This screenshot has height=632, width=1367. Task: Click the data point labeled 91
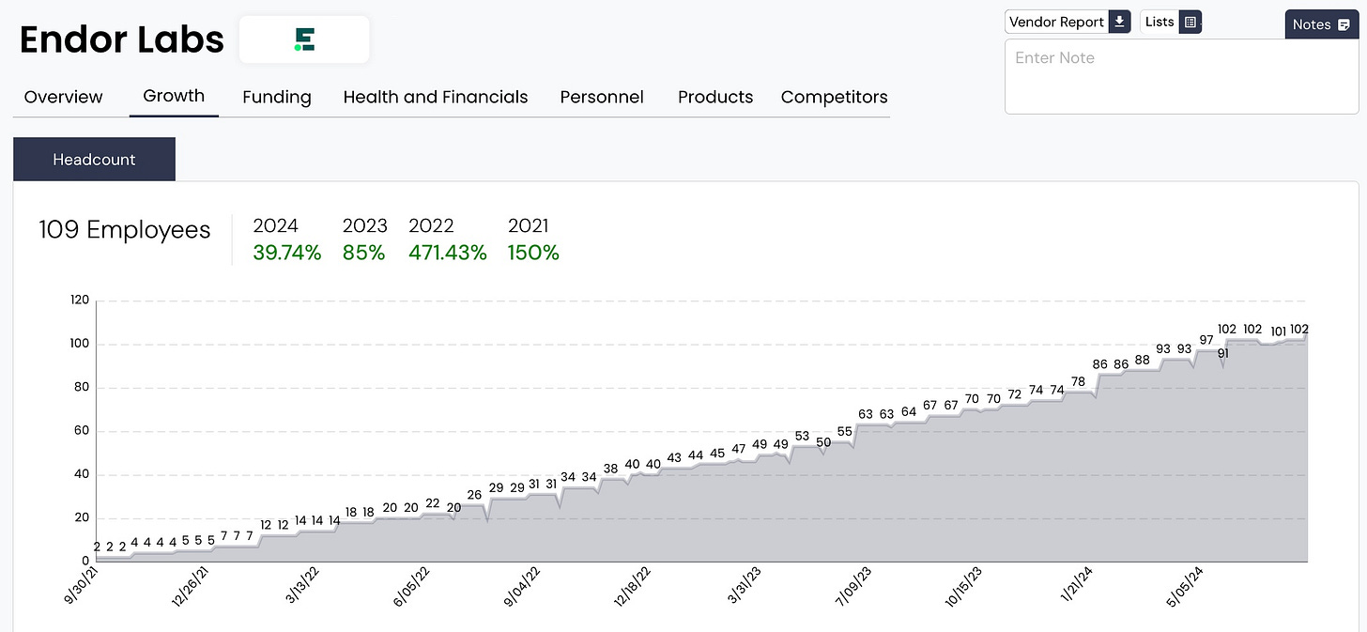pos(1223,353)
